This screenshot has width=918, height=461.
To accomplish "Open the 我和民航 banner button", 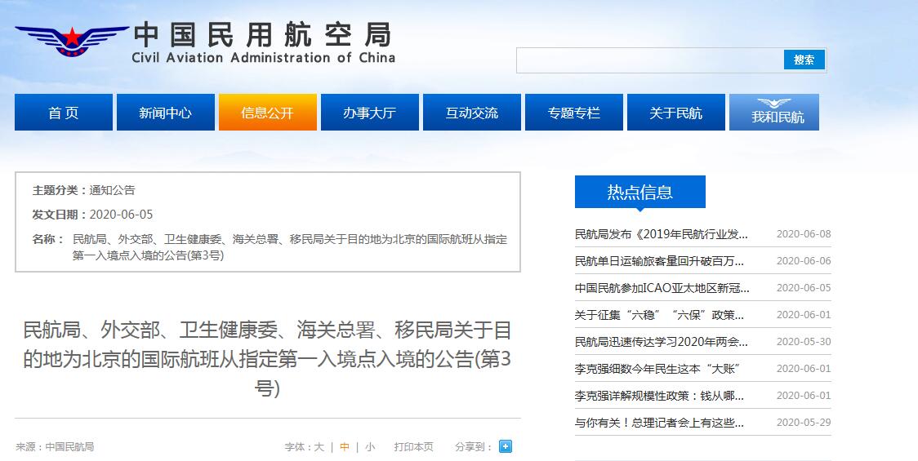I will point(774,113).
